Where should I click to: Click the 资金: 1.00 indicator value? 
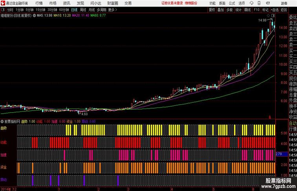(73, 122)
